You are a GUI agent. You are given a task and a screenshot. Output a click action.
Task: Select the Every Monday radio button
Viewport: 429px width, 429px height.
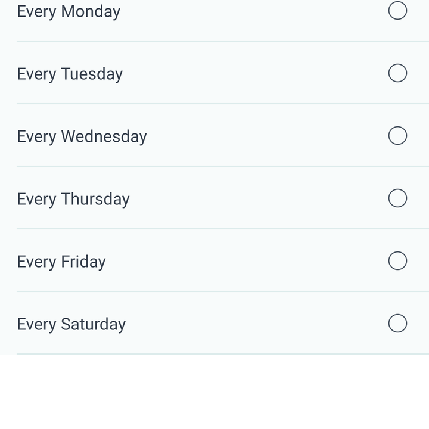point(397,11)
